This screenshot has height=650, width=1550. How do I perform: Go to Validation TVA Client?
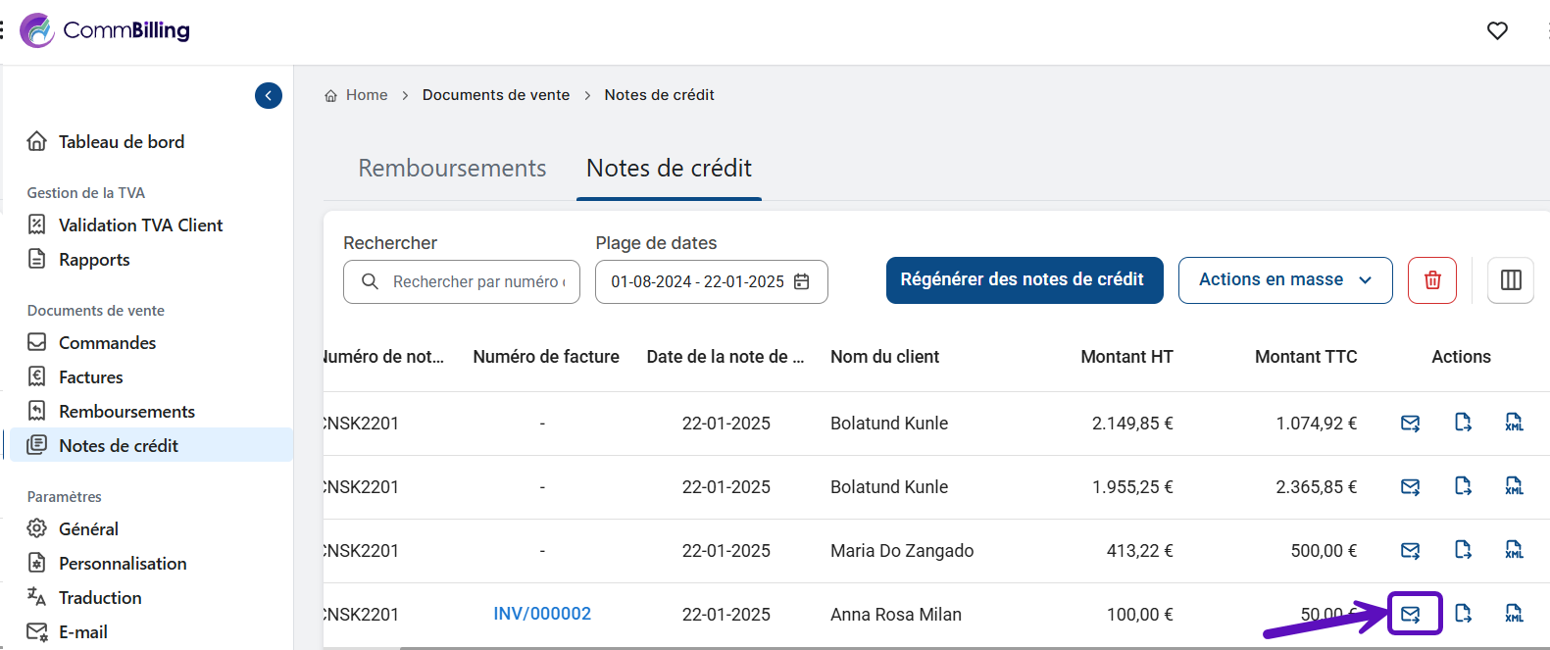140,225
